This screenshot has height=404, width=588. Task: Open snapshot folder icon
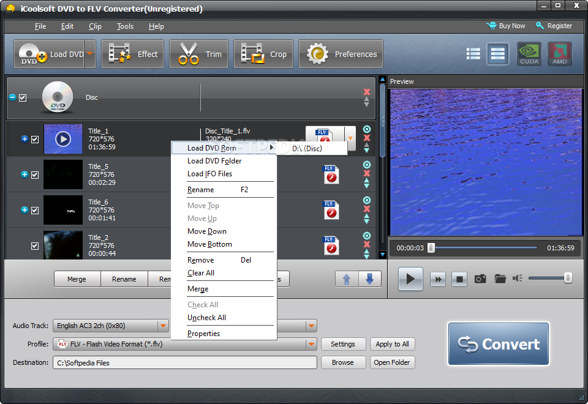pyautogui.click(x=500, y=279)
